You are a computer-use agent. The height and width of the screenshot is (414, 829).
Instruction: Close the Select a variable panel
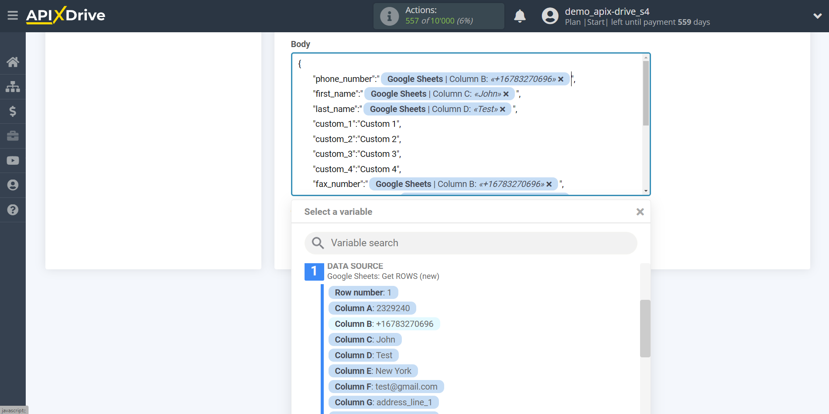click(640, 212)
